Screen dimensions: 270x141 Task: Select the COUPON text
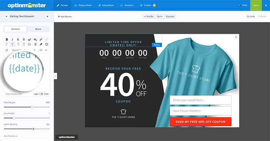[123, 101]
